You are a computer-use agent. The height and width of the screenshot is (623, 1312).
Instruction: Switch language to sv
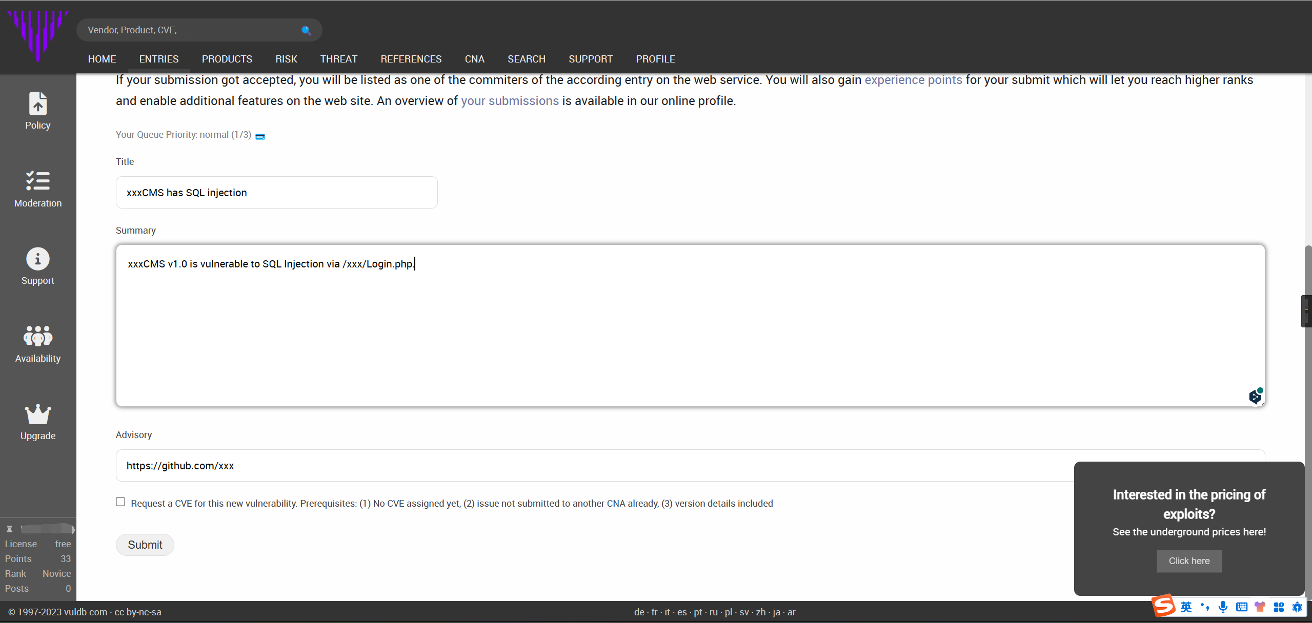coord(744,612)
